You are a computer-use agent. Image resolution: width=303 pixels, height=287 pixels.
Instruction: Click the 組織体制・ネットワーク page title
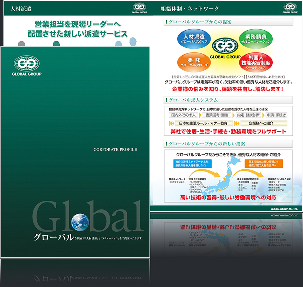point(190,9)
